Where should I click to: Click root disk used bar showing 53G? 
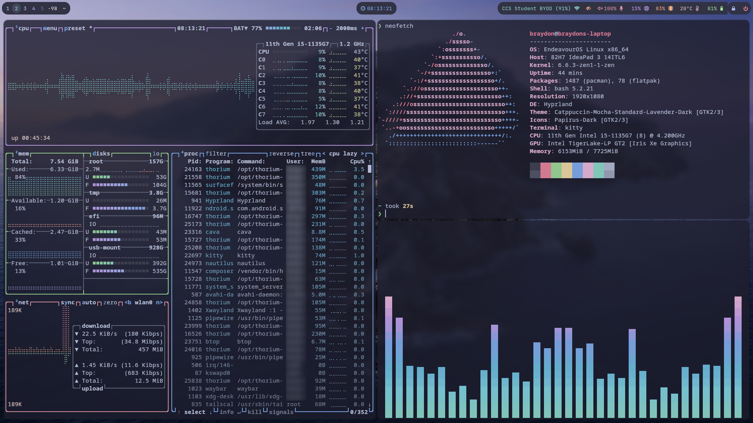(x=120, y=177)
